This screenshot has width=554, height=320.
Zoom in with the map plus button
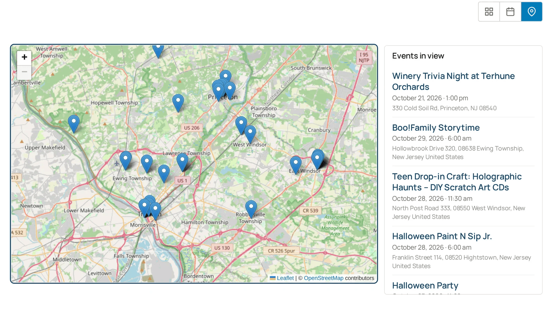24,57
